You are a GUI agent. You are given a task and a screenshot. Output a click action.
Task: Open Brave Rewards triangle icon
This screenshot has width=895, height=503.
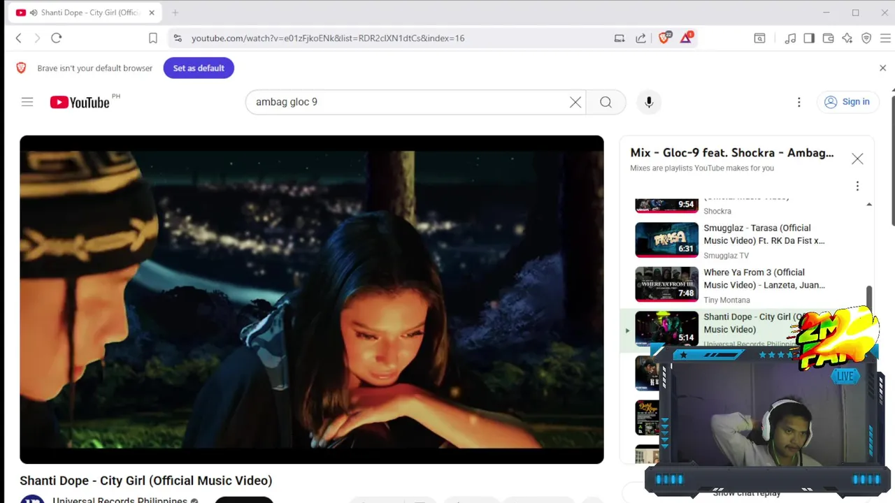(x=686, y=38)
